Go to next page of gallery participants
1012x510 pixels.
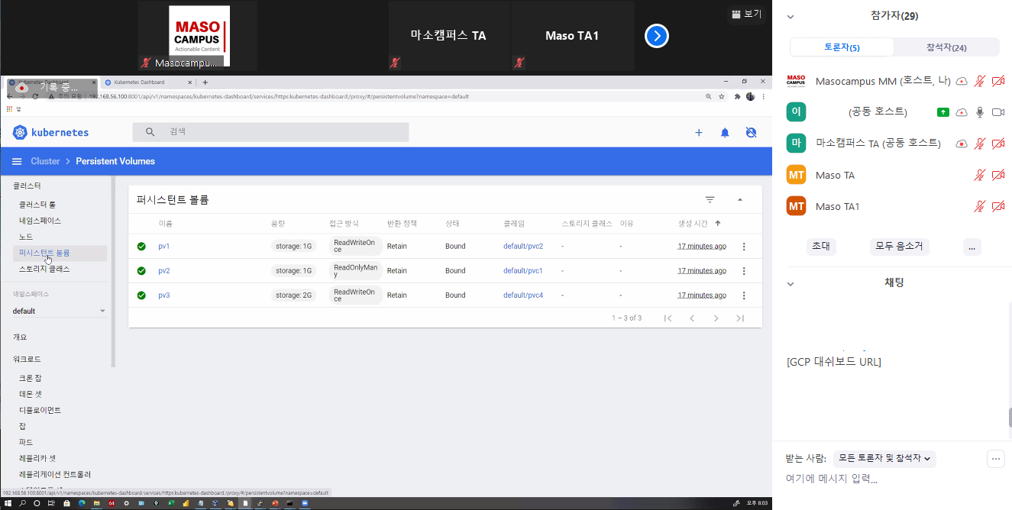(x=657, y=36)
